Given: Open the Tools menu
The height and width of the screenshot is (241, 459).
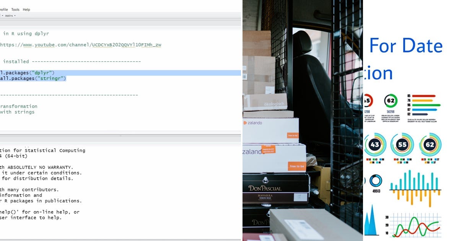Looking at the screenshot, I should pos(15,9).
